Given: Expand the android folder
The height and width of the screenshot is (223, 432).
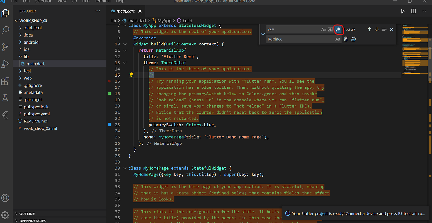Looking at the screenshot, I should click(31, 42).
